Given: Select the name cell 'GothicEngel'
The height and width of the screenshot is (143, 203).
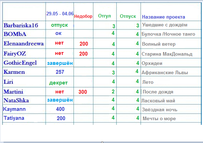Looking at the screenshot, I should coord(20,63).
